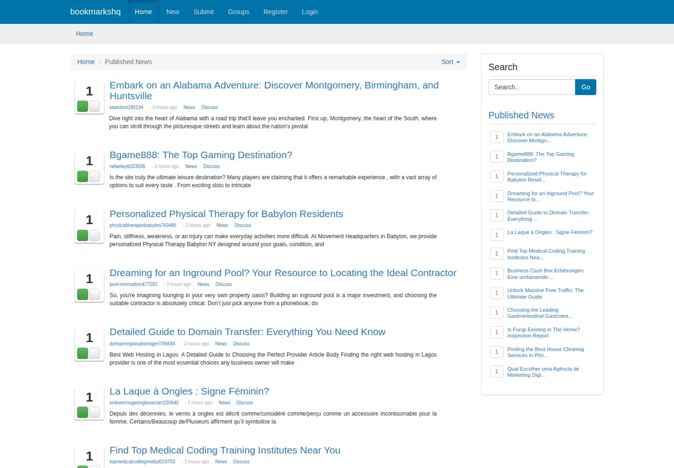Open the Login page
Viewport: 674px width, 468px height.
(310, 12)
